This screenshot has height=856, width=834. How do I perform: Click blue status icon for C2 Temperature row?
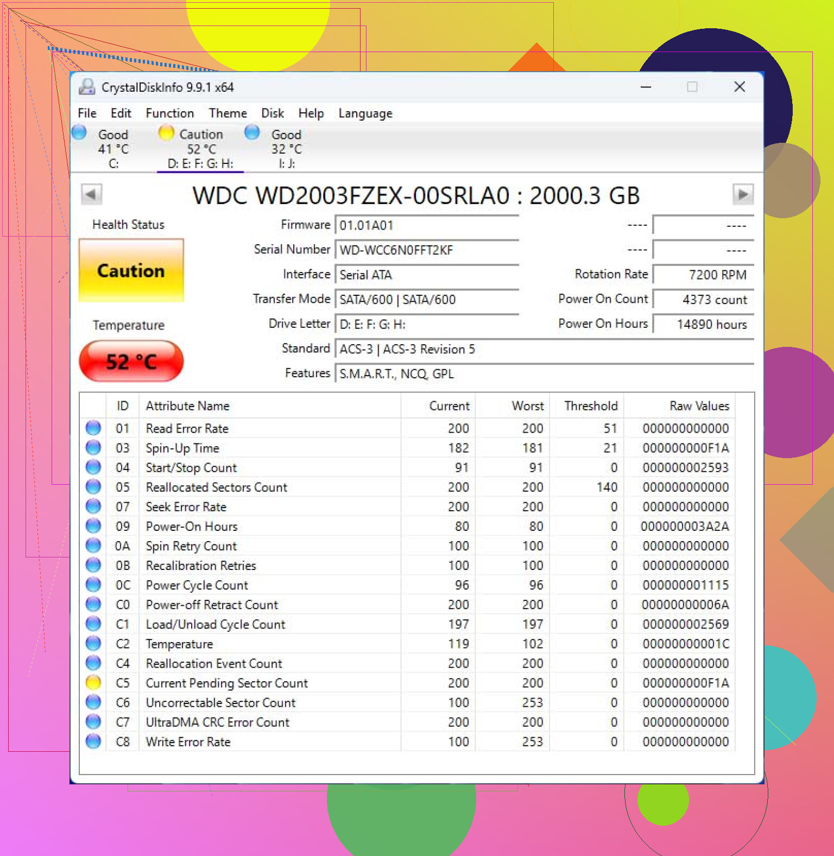(93, 643)
